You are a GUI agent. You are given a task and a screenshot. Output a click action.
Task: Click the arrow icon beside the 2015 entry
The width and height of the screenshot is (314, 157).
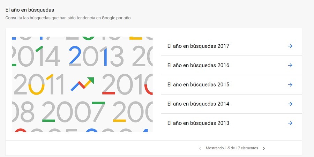coord(290,84)
